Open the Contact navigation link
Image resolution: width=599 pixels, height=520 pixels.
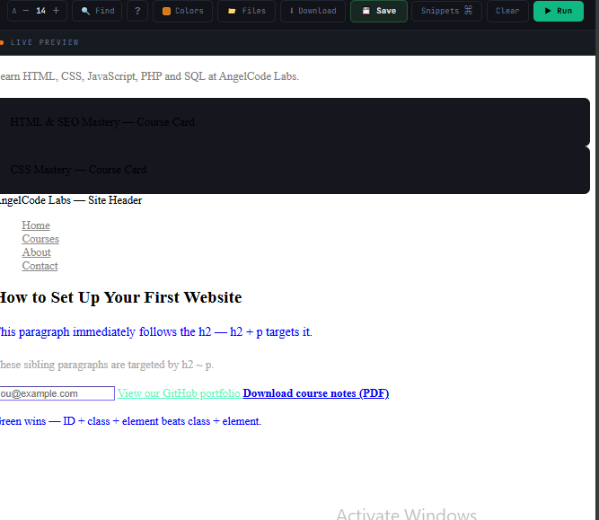(40, 266)
